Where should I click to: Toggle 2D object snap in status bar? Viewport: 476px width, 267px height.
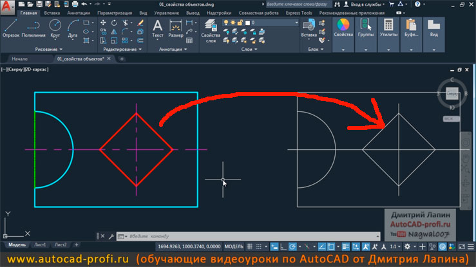coord(331,246)
